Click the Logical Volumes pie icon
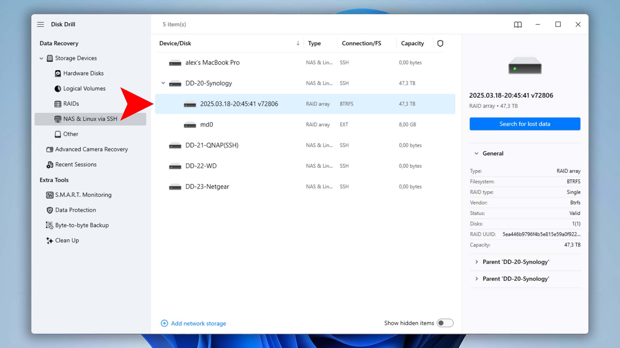This screenshot has height=348, width=620. pyautogui.click(x=58, y=88)
